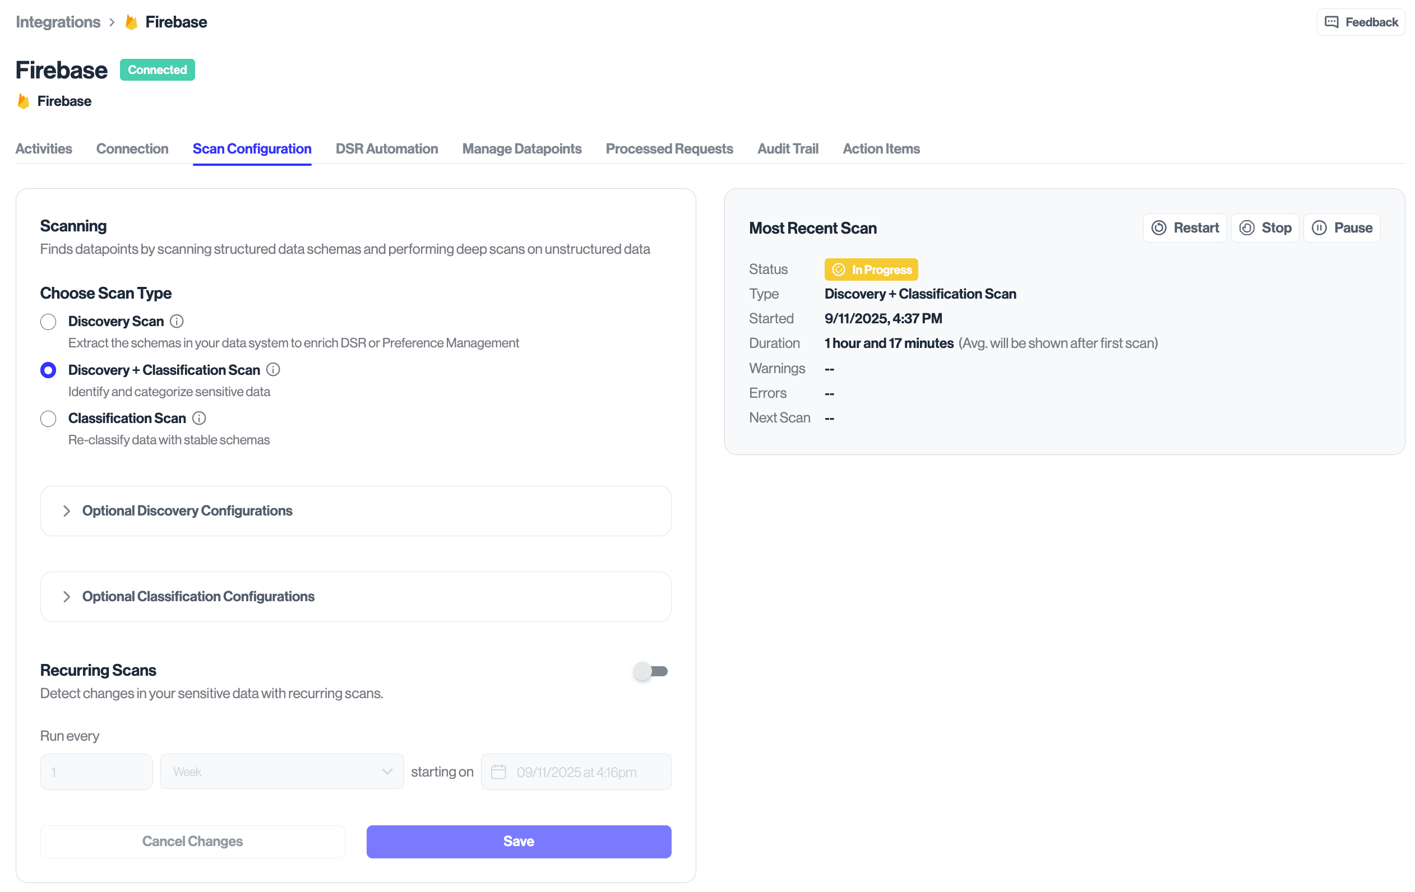
Task: Select the Discovery Scan radio button
Action: click(x=48, y=322)
